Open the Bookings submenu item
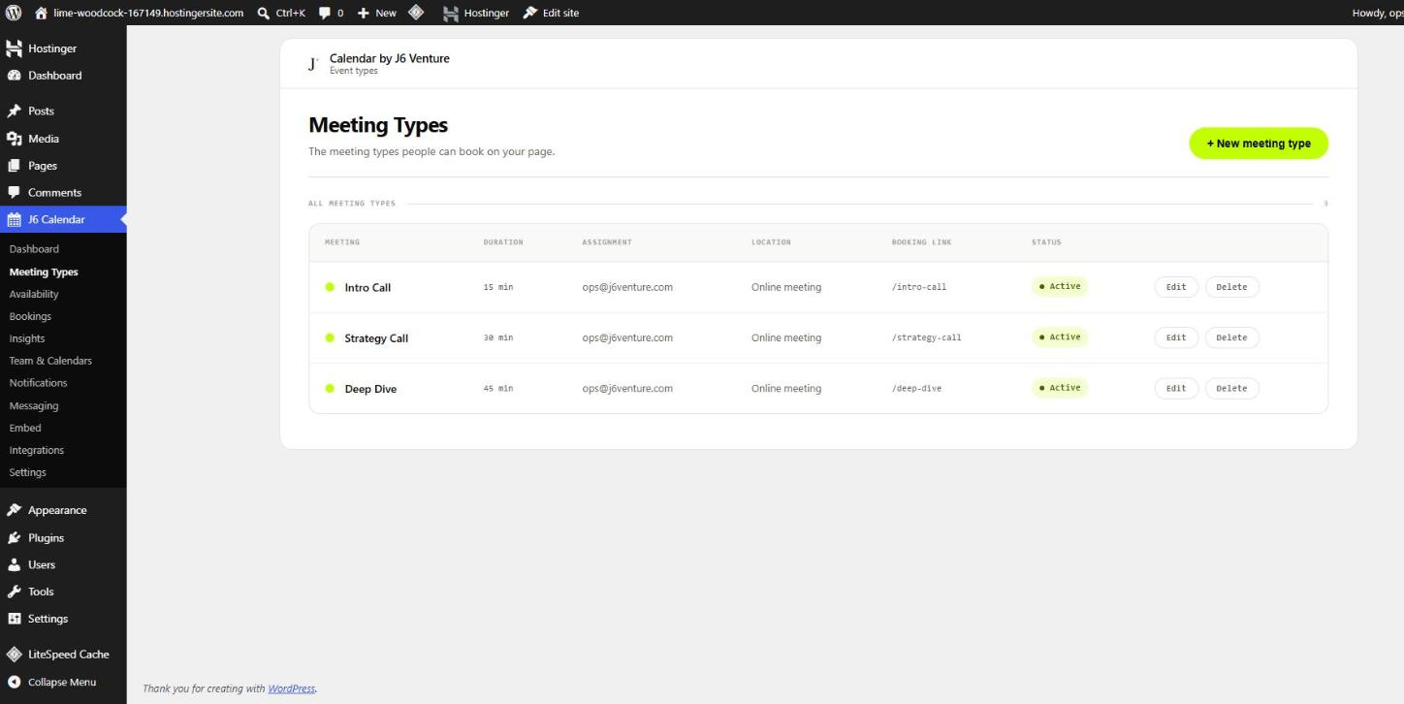The image size is (1404, 704). click(30, 317)
